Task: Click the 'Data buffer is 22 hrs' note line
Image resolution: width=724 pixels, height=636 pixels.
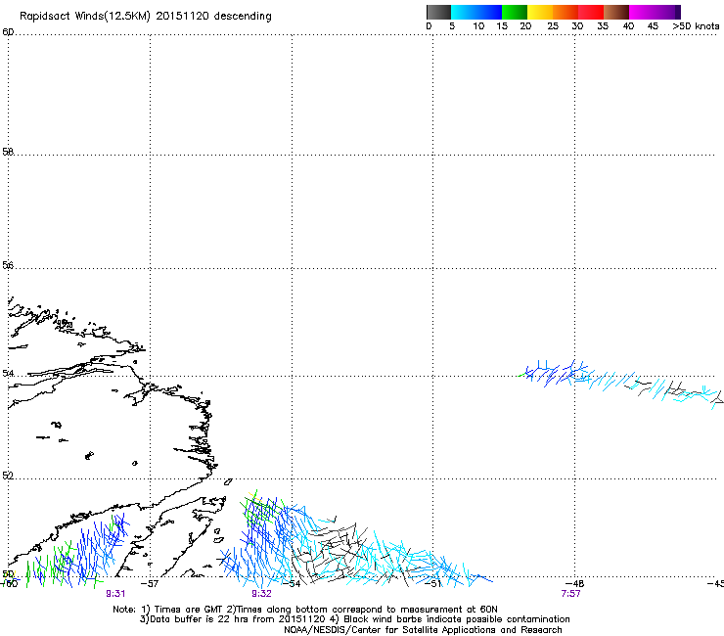Action: [354, 619]
